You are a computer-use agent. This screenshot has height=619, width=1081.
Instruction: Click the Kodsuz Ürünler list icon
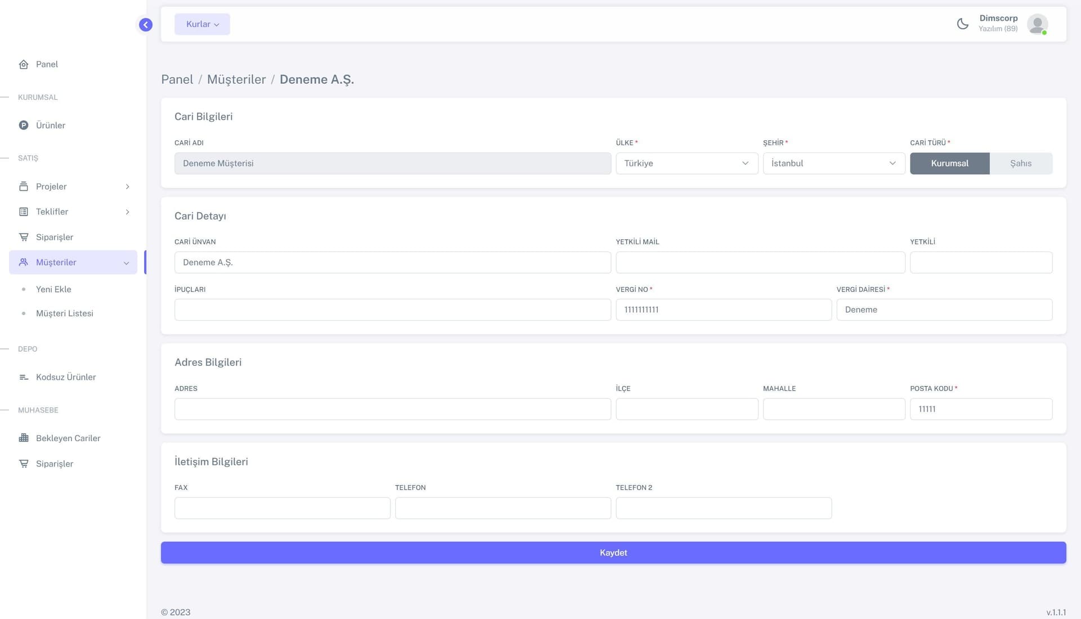point(24,377)
